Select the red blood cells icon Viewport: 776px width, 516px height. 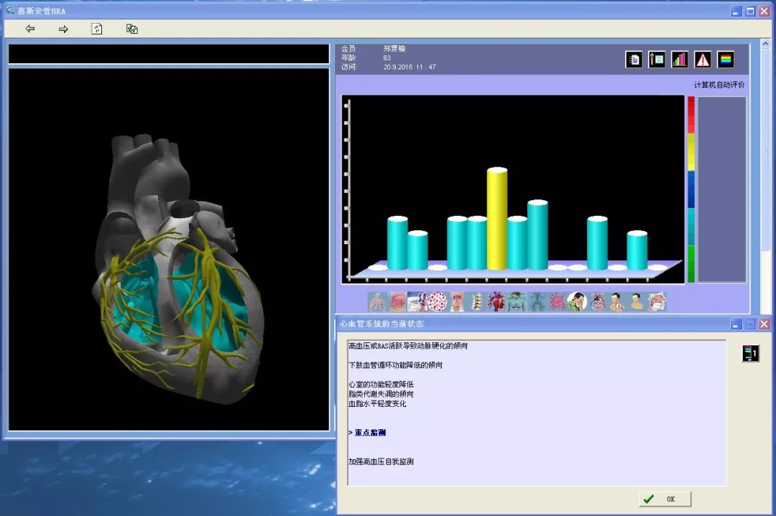pyautogui.click(x=437, y=301)
